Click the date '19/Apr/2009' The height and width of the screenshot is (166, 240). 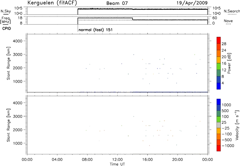(x=192, y=3)
